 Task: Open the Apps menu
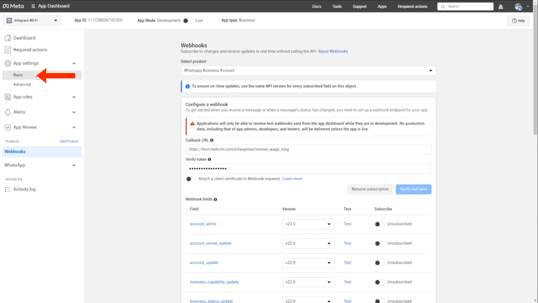click(382, 6)
